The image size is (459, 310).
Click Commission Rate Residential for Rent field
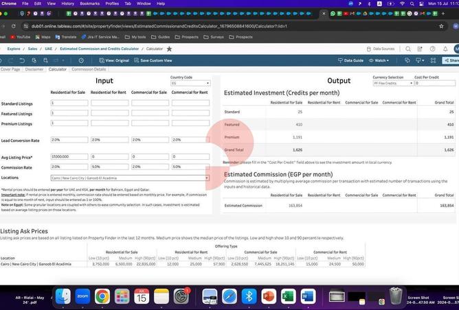(x=110, y=167)
